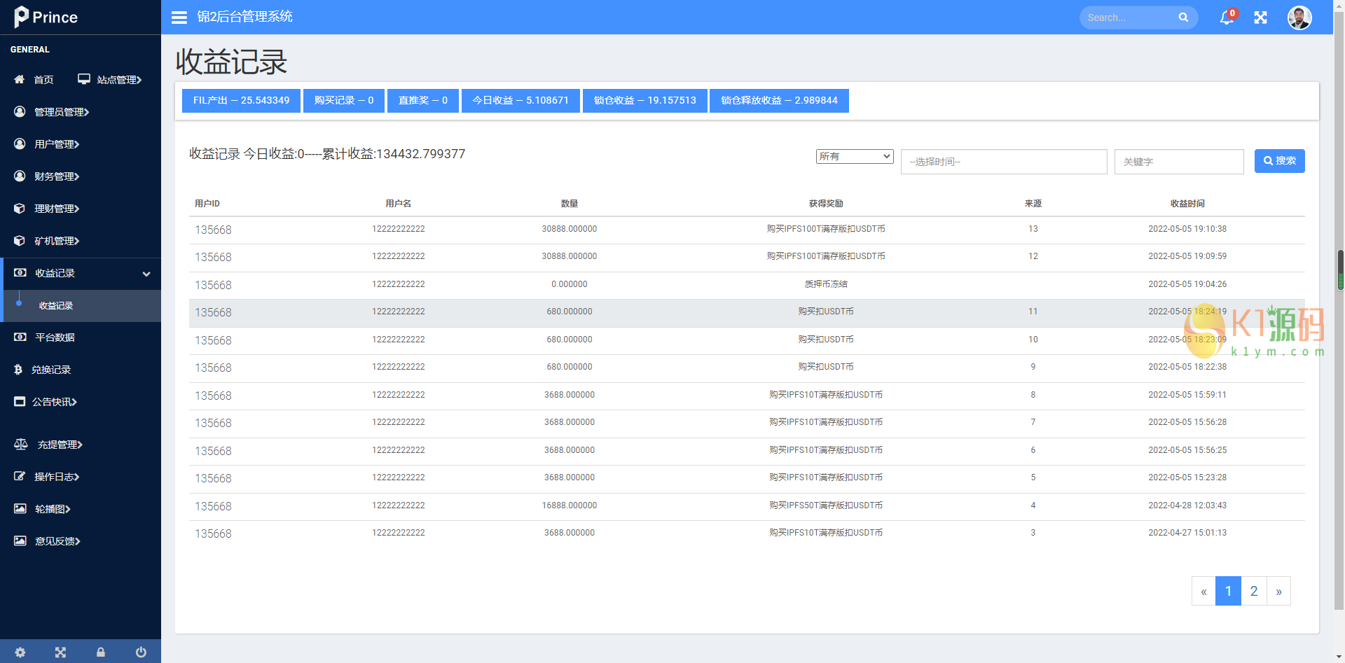Viewport: 1345px width, 663px height.
Task: Click the blue 搜索 button
Action: click(1279, 161)
